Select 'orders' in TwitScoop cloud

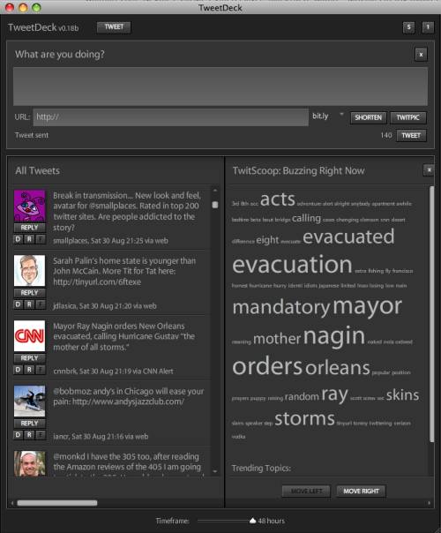click(267, 365)
